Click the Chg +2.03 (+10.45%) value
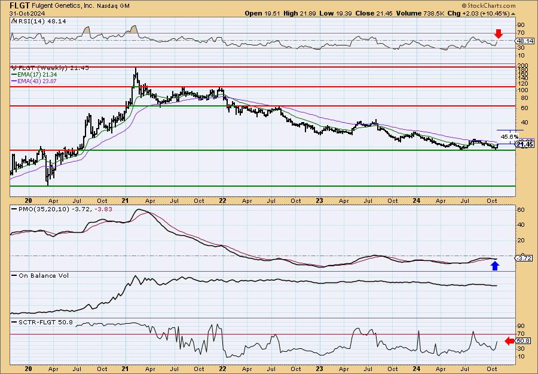Image resolution: width=538 pixels, height=374 pixels. click(x=479, y=13)
